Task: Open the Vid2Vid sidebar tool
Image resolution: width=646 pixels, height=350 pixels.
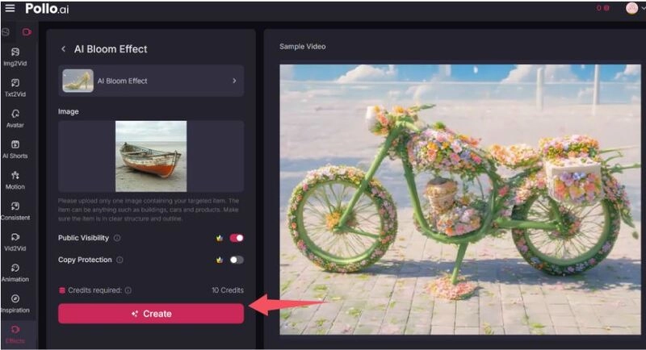Action: tap(15, 241)
